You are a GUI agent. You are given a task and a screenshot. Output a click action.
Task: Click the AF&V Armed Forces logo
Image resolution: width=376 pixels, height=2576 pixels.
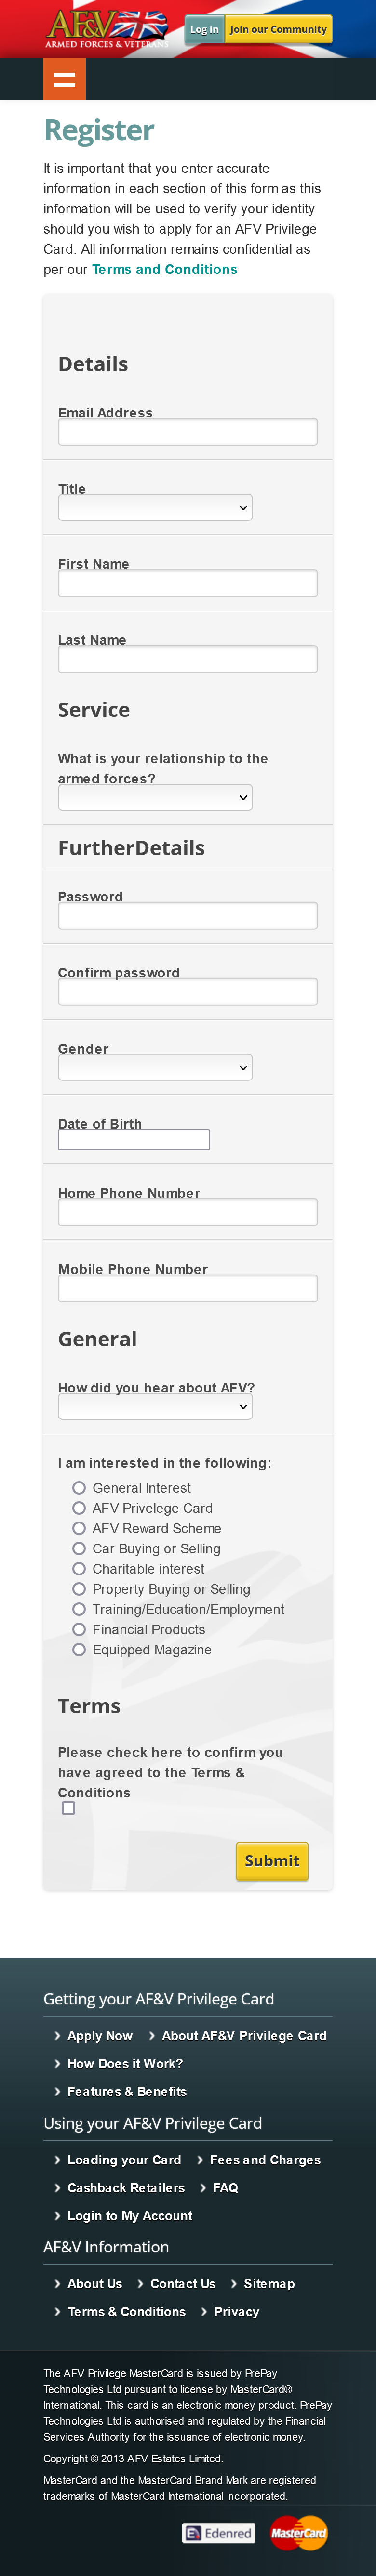point(107,28)
